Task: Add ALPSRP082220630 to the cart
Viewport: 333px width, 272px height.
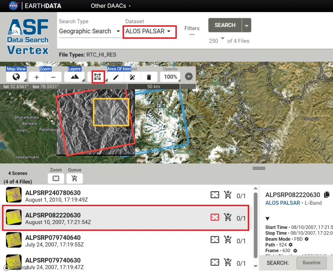Action: 228,217
